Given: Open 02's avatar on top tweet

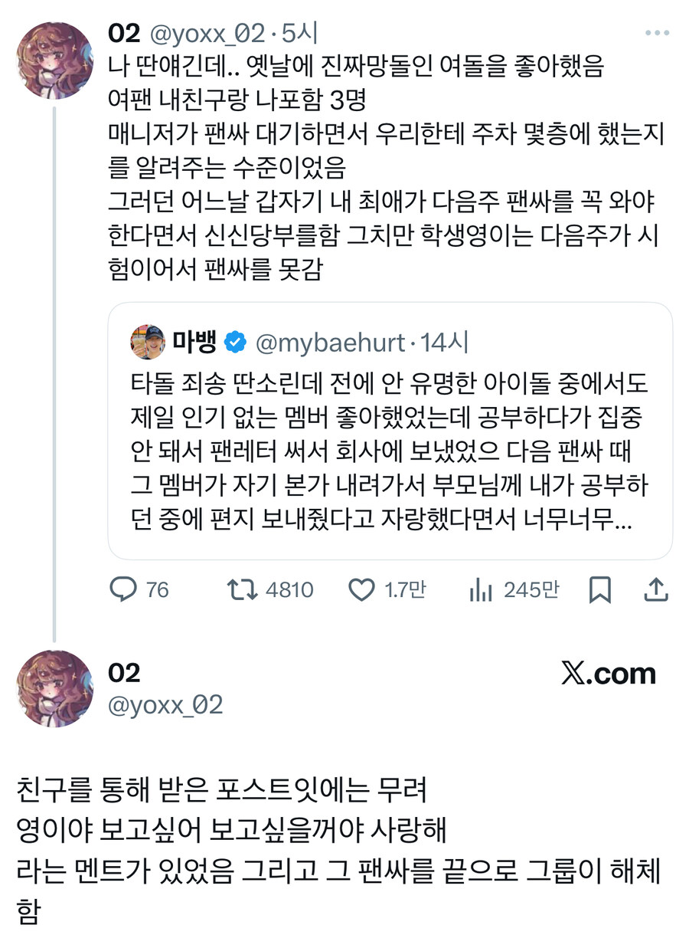Looking at the screenshot, I should coord(55,61).
